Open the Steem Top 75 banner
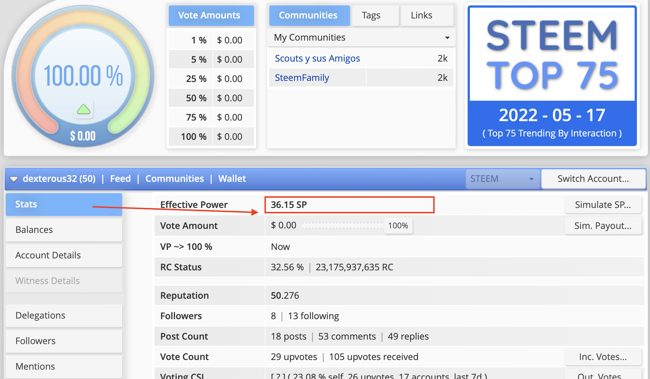This screenshot has width=650, height=379. coord(552,76)
